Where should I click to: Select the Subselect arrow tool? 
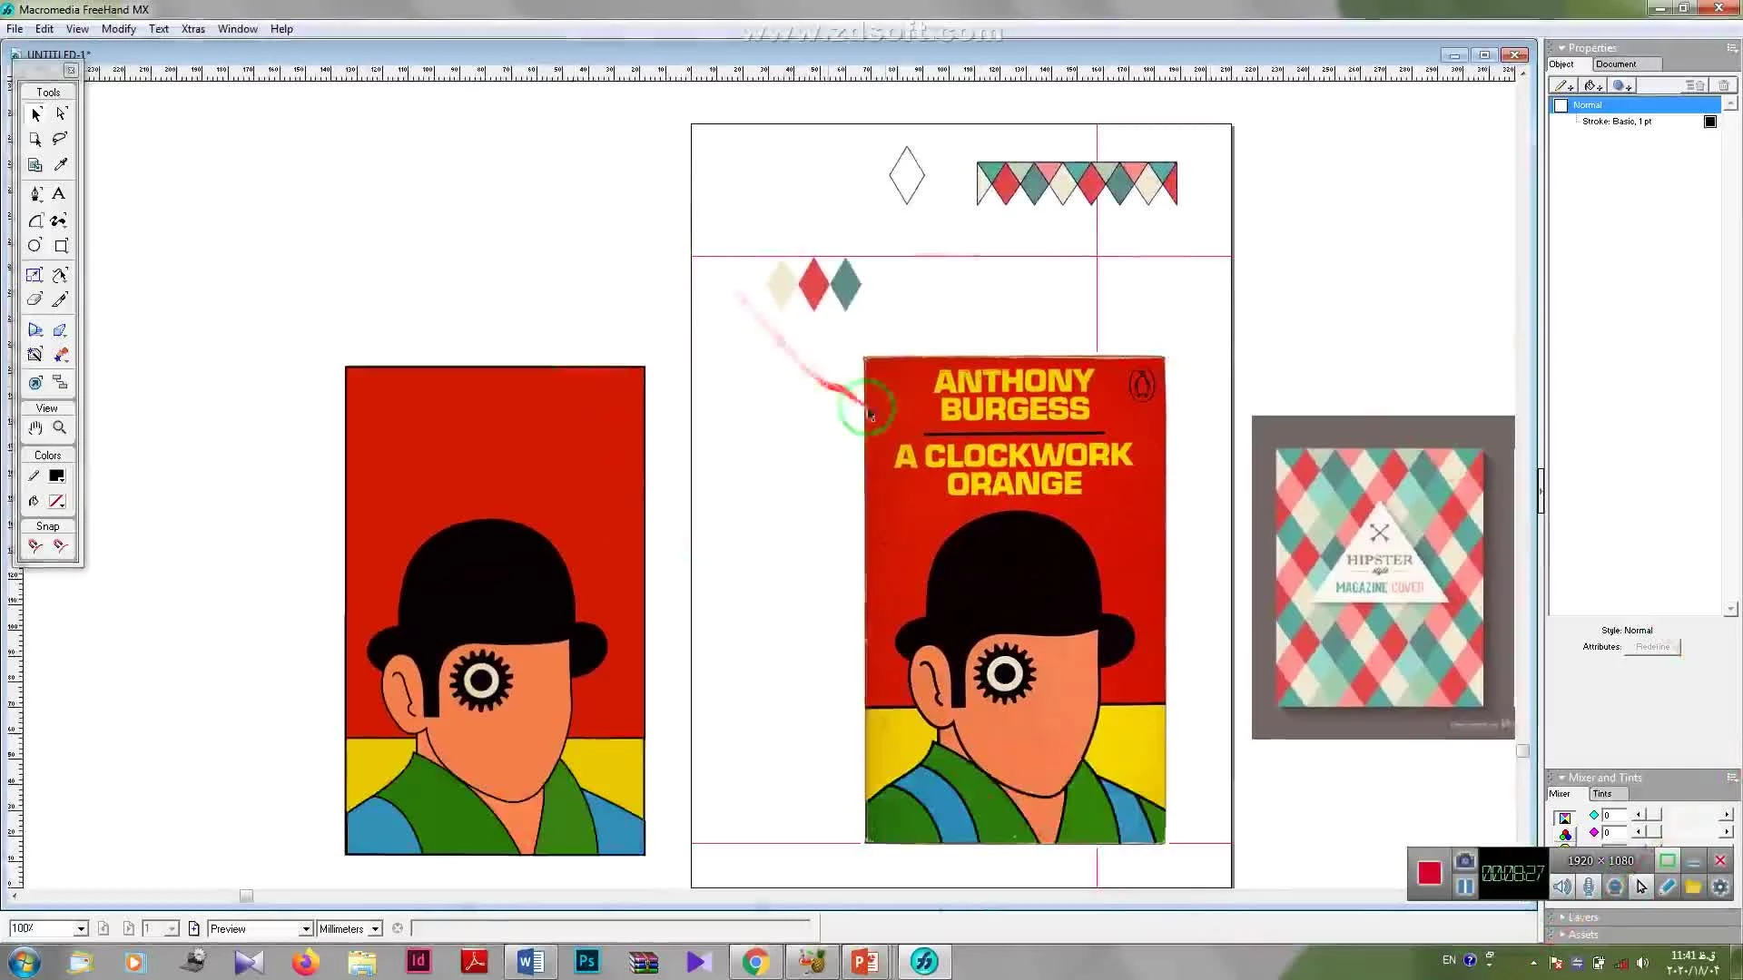coord(61,114)
